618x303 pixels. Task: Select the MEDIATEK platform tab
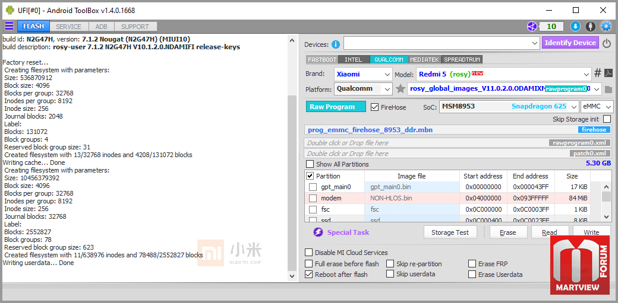pos(425,60)
